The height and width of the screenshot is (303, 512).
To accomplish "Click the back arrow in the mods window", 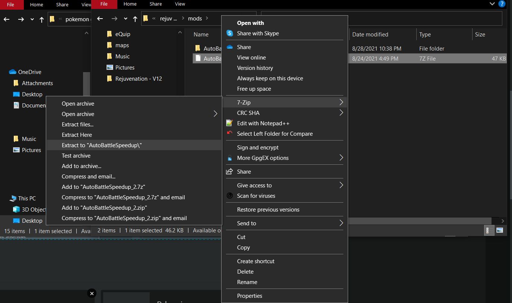I will tap(100, 19).
